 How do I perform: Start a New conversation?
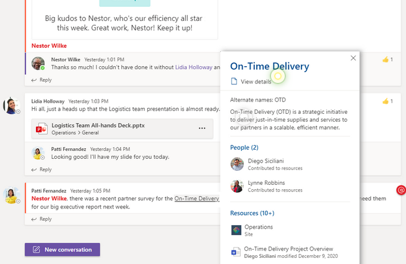point(63,250)
